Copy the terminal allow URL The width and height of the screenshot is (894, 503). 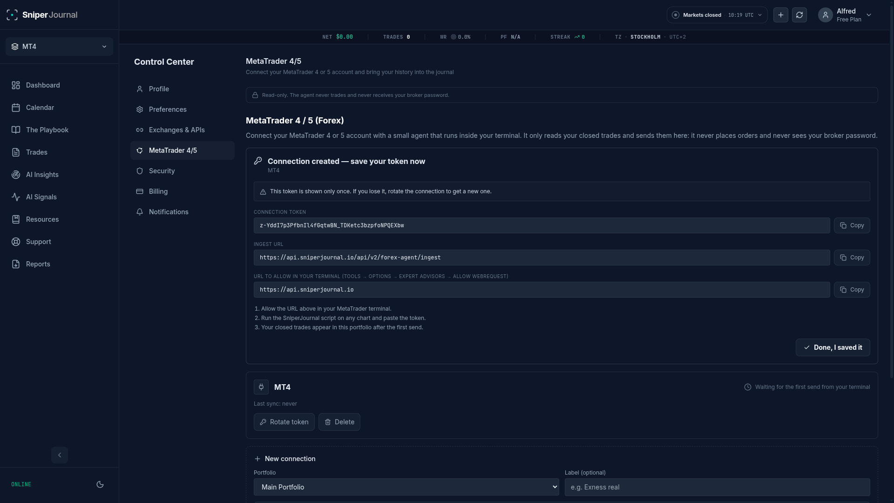[852, 290]
